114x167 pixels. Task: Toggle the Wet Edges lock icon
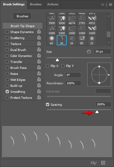[x=39, y=79]
